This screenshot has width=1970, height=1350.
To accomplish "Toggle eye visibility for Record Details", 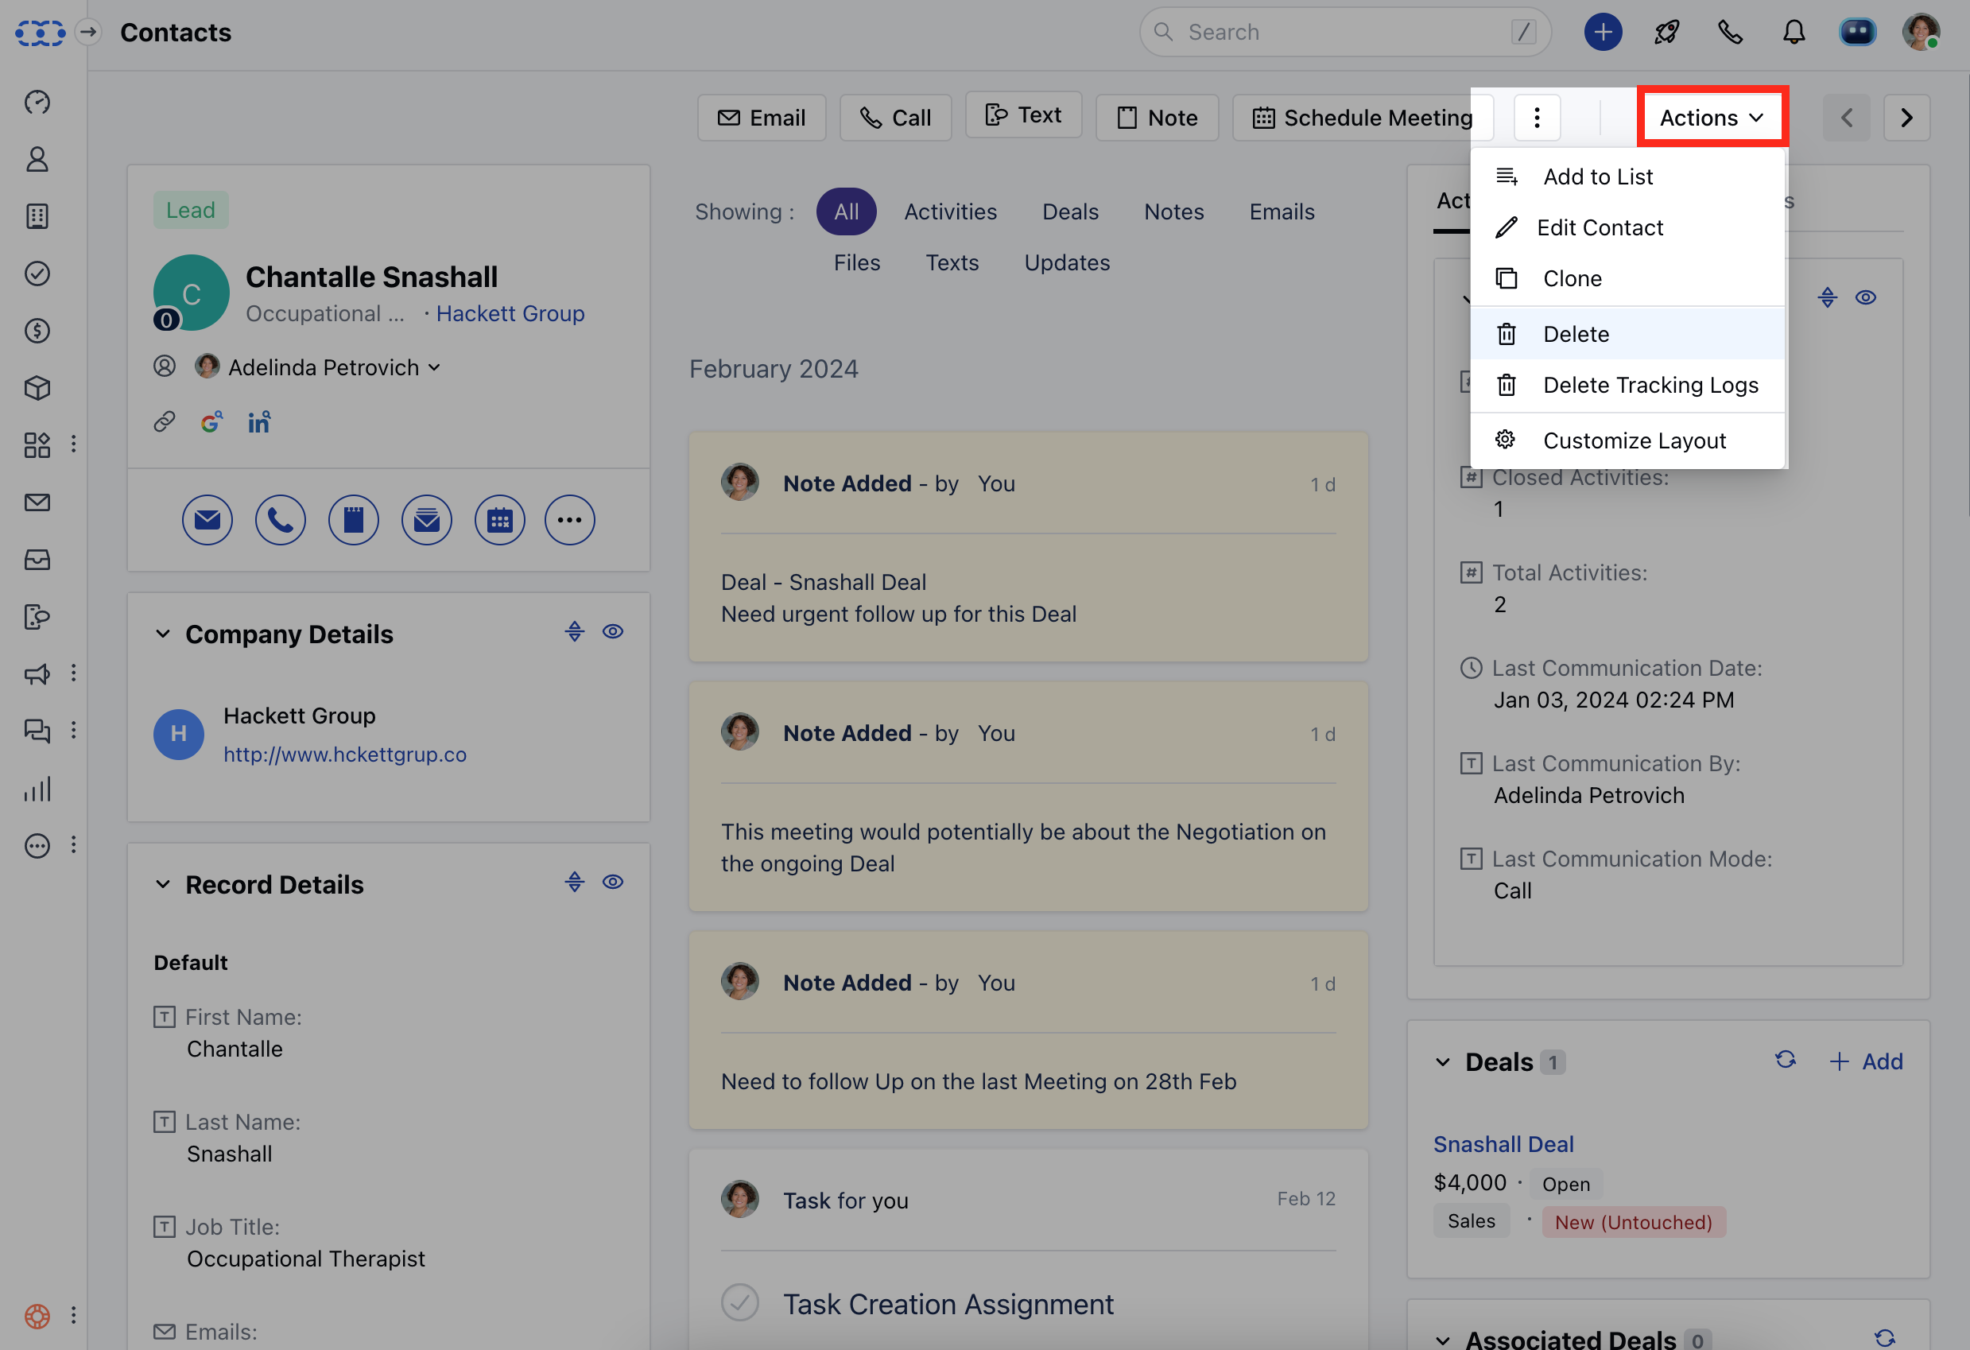I will pos(613,882).
